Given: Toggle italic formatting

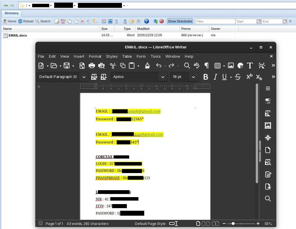Looking at the screenshot, I should pos(215,77).
